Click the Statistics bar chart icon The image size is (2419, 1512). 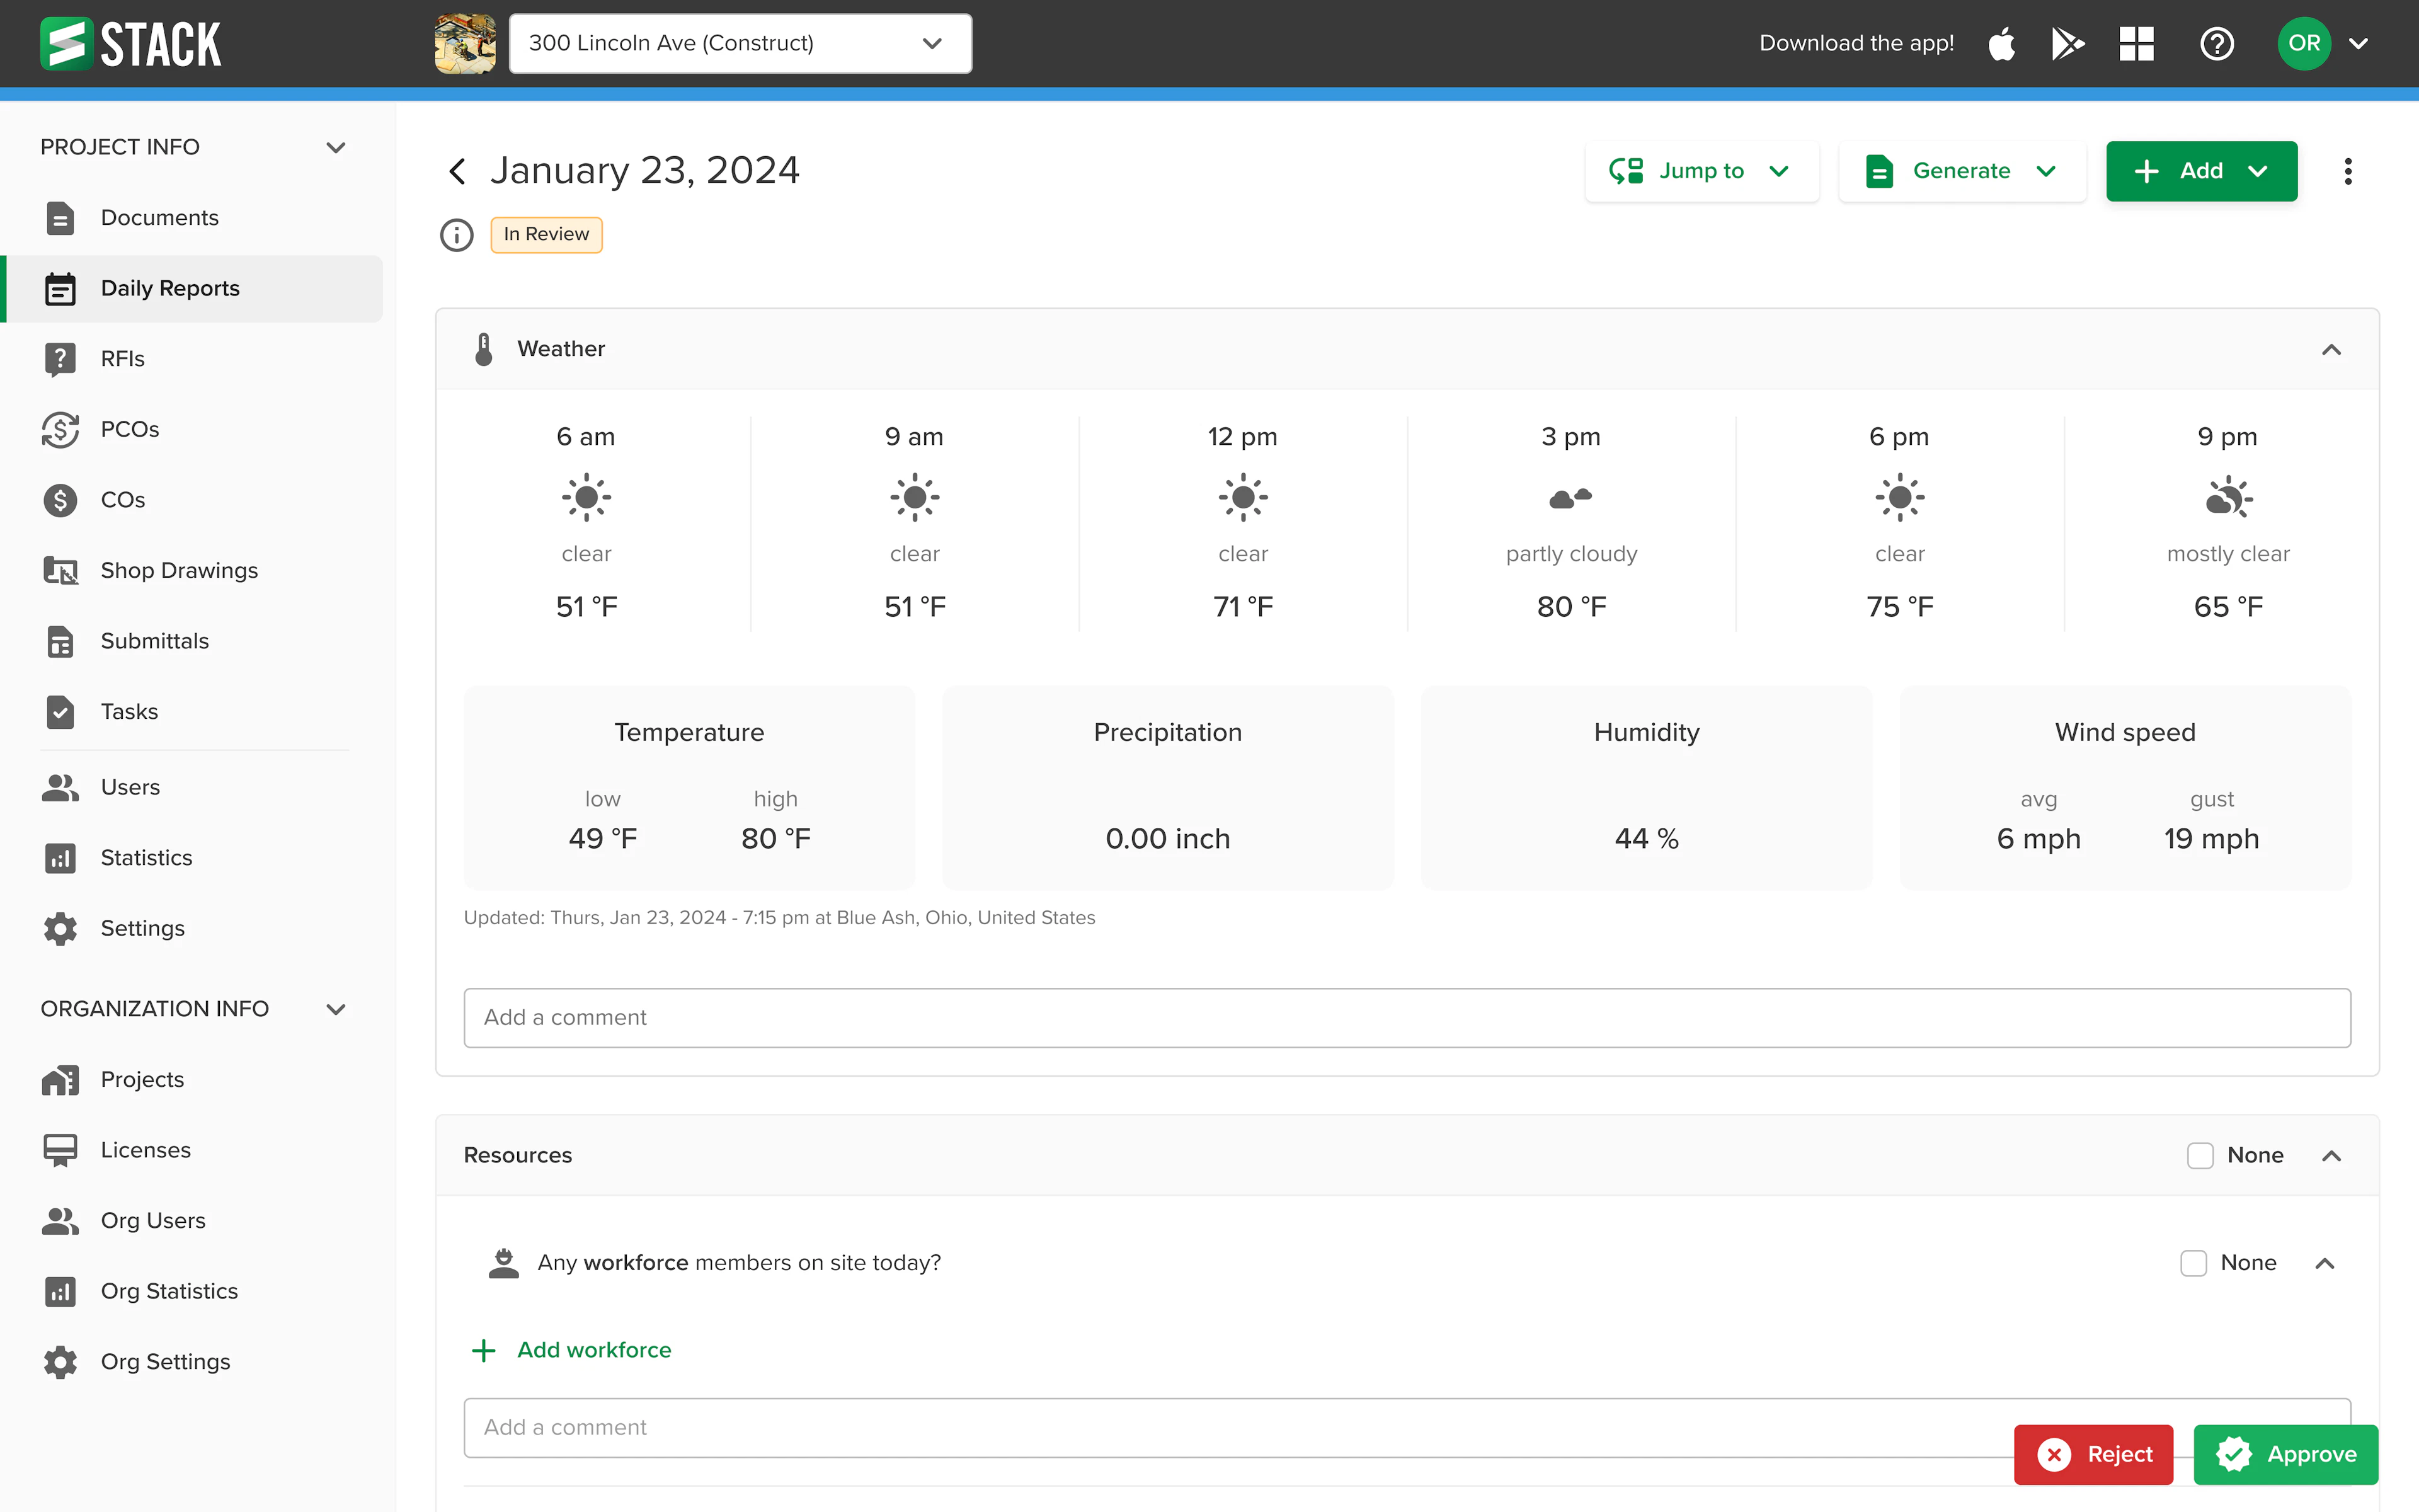60,857
